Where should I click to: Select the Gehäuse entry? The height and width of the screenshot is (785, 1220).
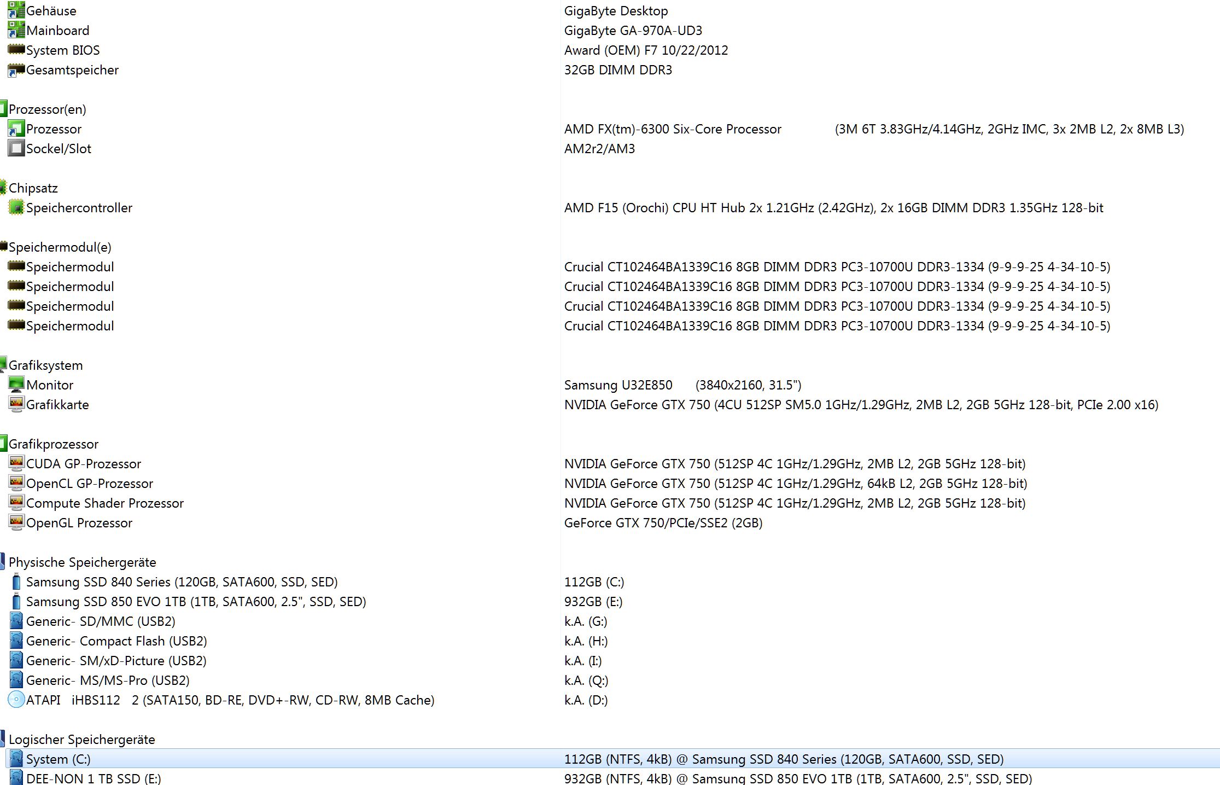(51, 11)
